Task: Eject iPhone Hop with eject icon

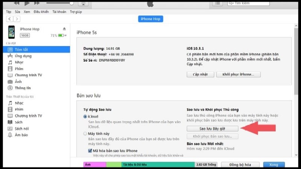Action: (x=64, y=29)
